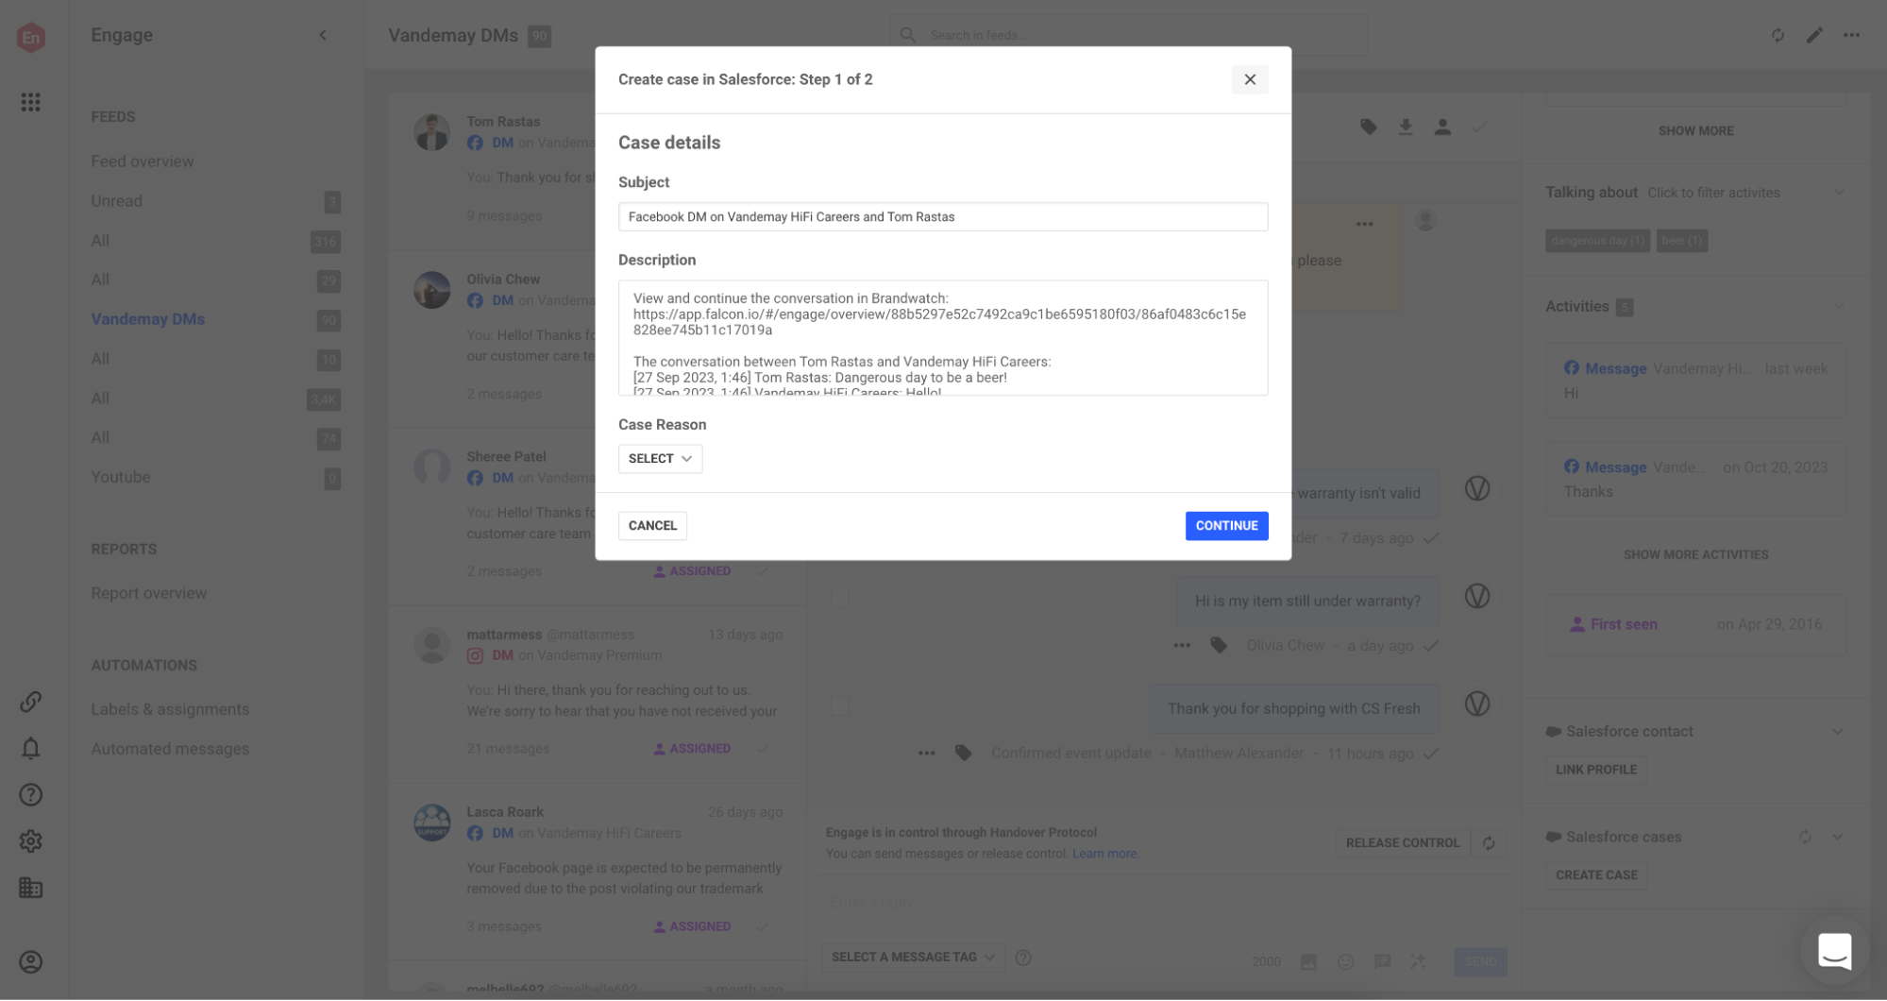Screen dimensions: 1887x1001
Task: Collapse the Salesforce contact section chevron
Action: point(1838,731)
